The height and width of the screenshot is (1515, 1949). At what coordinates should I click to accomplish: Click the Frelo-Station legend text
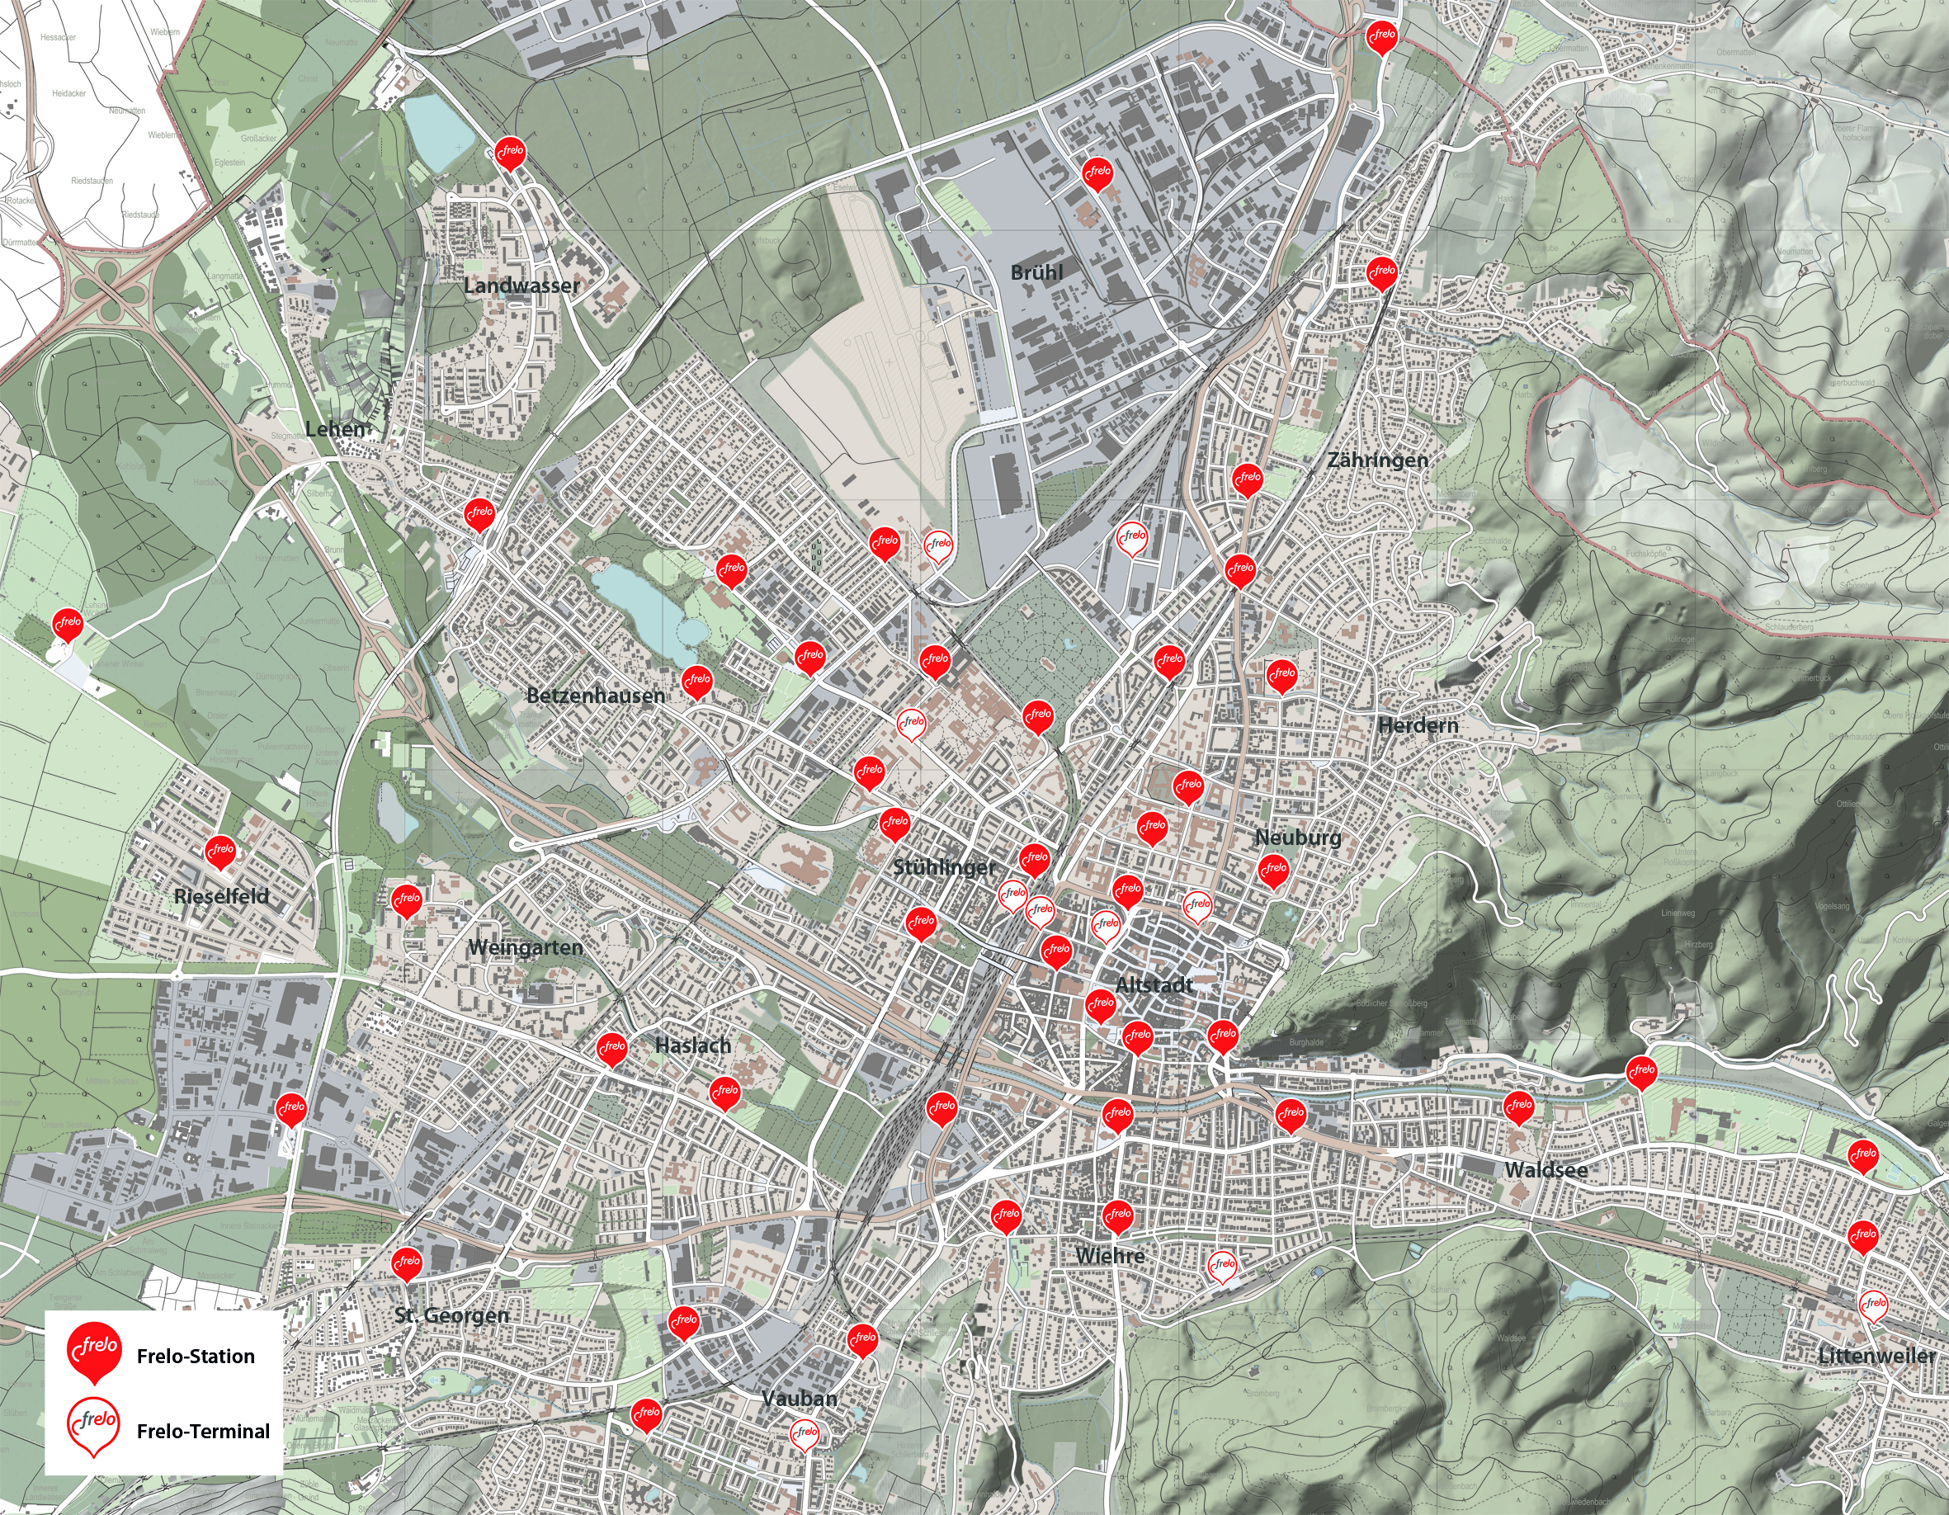point(196,1357)
